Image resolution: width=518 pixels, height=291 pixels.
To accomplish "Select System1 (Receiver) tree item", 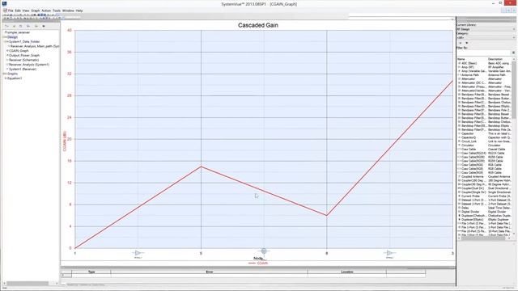I will click(23, 70).
